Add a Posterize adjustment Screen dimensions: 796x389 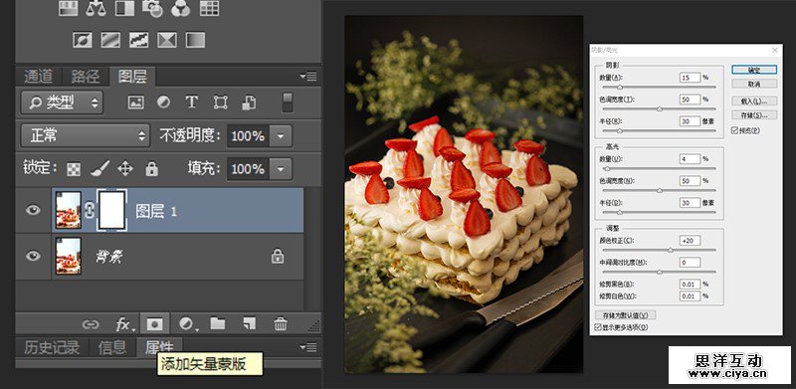pos(110,40)
